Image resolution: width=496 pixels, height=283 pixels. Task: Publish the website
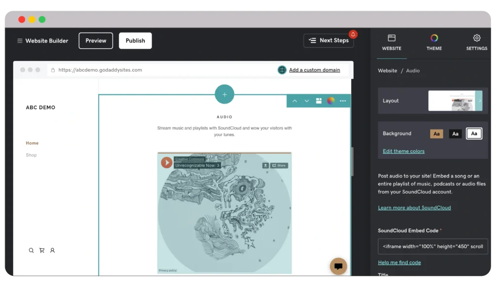[135, 41]
